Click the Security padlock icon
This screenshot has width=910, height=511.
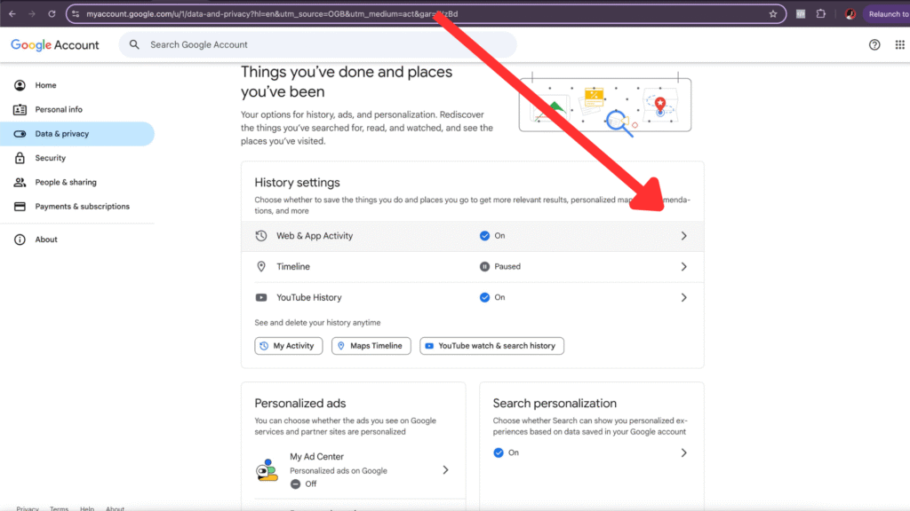click(20, 158)
